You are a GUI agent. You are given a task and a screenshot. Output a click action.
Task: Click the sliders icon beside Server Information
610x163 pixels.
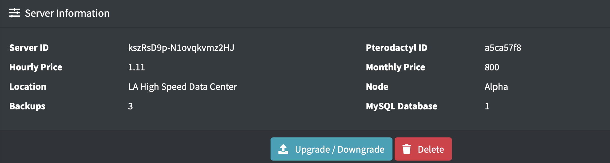click(x=14, y=13)
